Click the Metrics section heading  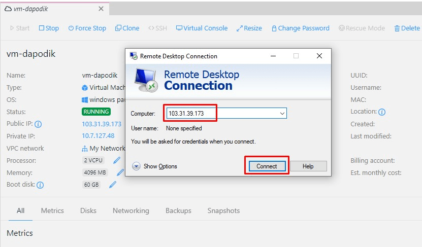pos(20,233)
